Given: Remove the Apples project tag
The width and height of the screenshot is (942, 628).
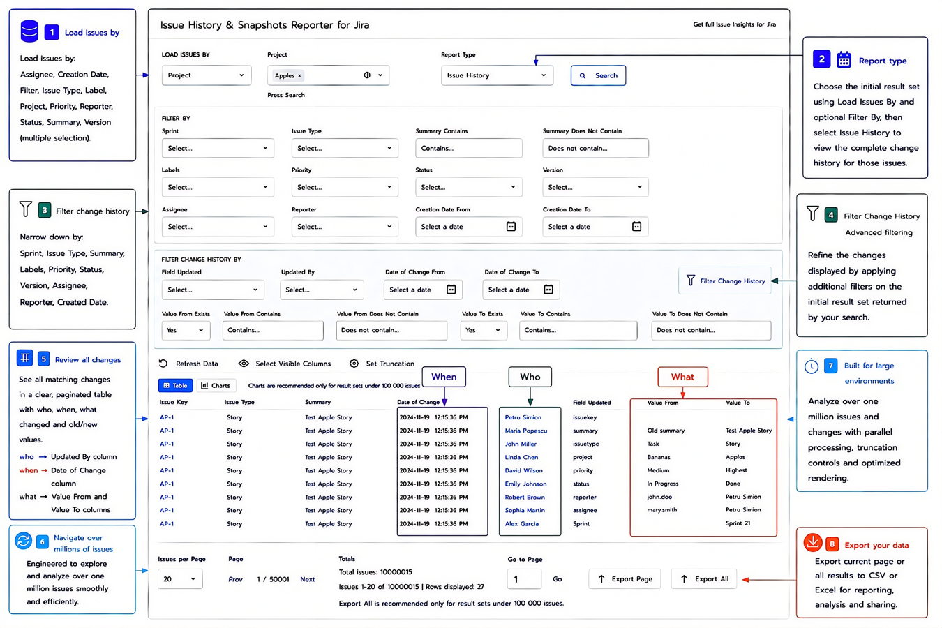Looking at the screenshot, I should tap(299, 75).
